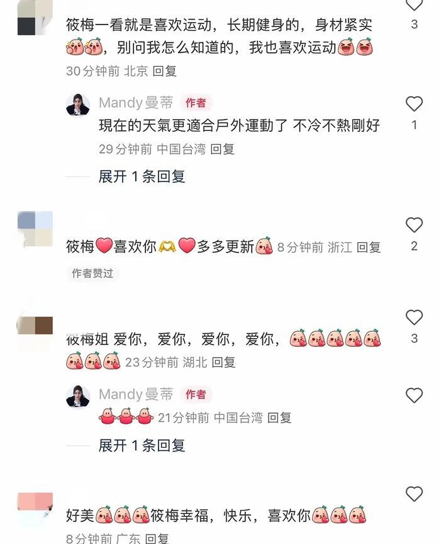
Task: Like the 浙江 comment with heart emojis
Action: point(415,225)
